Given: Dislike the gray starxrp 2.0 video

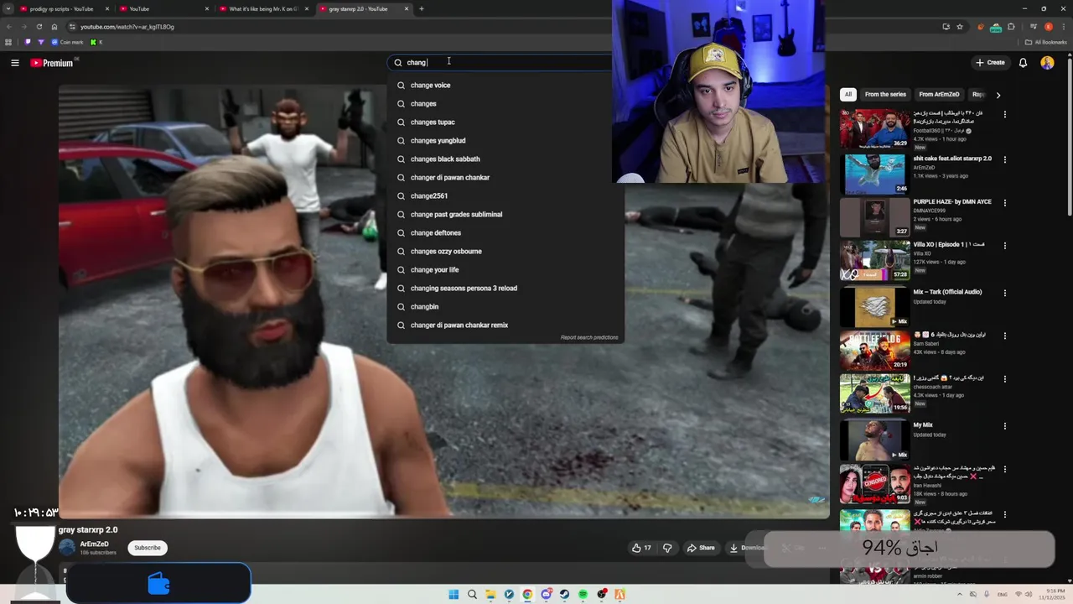Looking at the screenshot, I should pyautogui.click(x=667, y=548).
